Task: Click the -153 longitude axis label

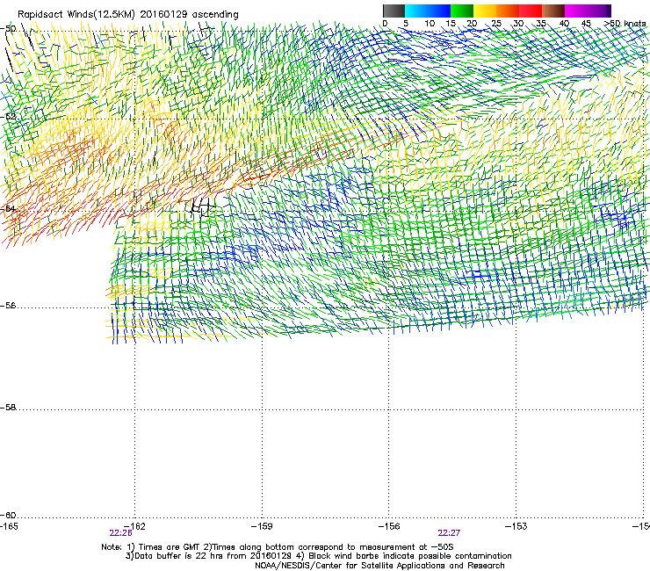Action: tap(516, 526)
